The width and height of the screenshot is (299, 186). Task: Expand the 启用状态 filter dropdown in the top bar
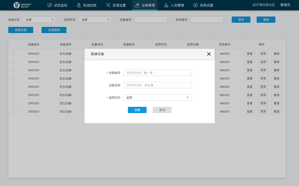pos(95,20)
